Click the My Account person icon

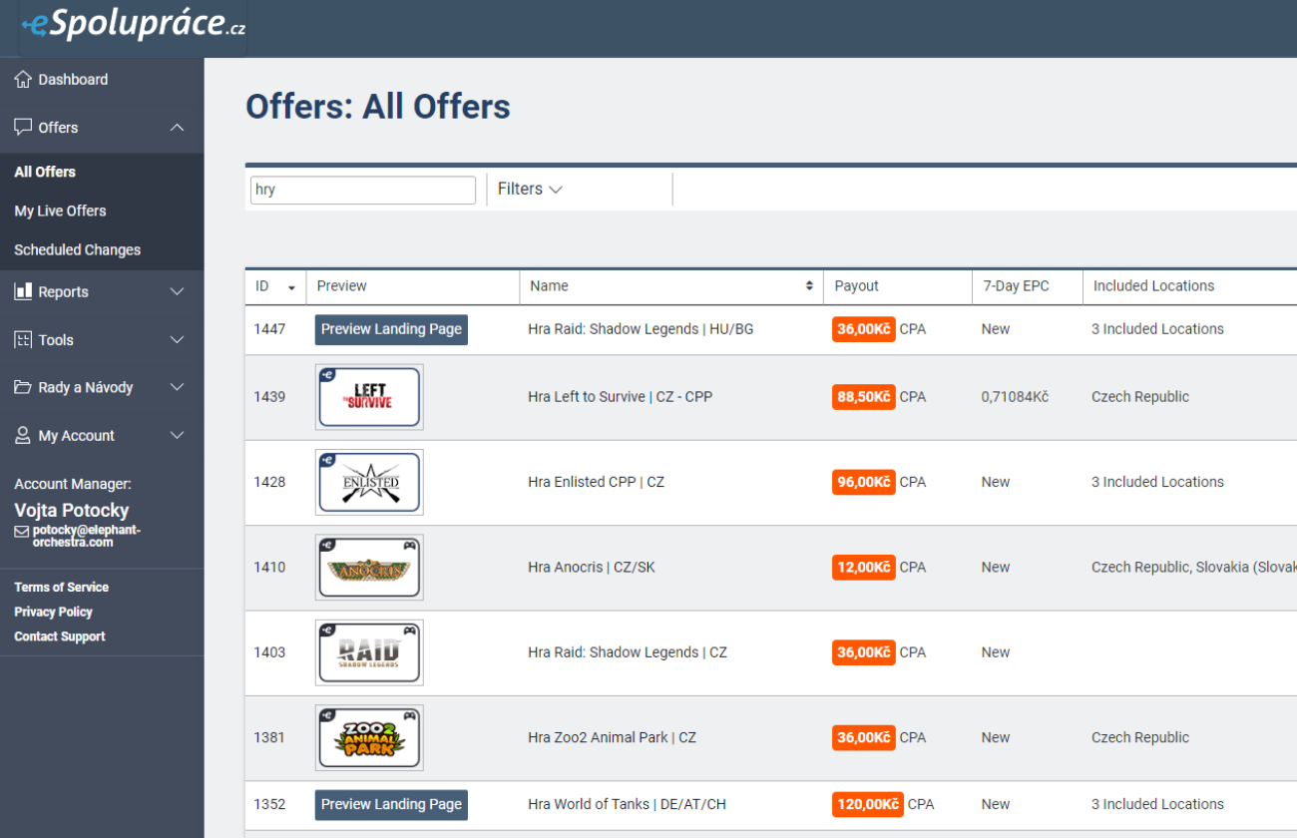[x=23, y=436]
